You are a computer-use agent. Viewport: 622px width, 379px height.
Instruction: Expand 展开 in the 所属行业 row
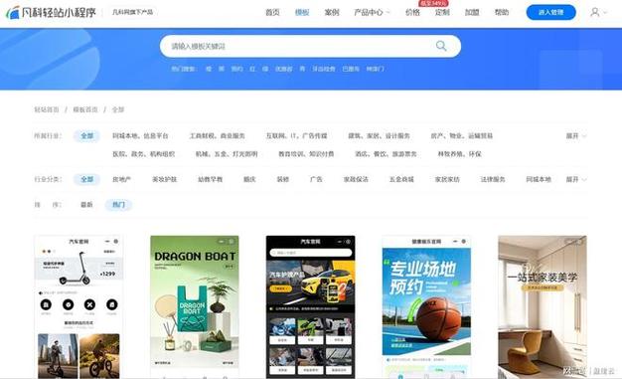click(x=576, y=136)
